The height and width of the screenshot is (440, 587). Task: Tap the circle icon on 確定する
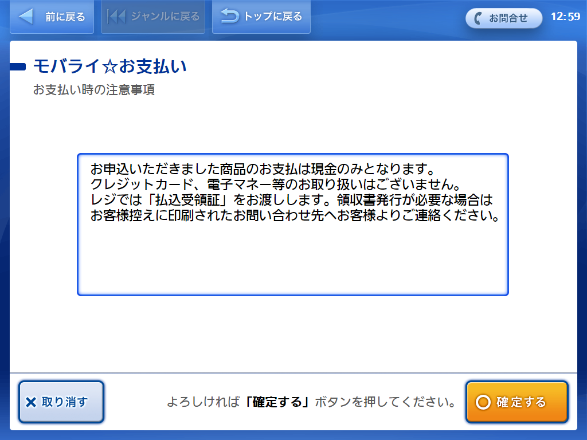click(x=483, y=402)
